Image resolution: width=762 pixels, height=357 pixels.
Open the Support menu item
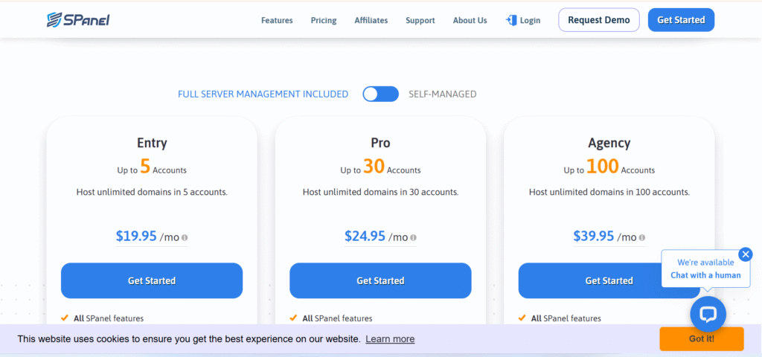(x=420, y=21)
